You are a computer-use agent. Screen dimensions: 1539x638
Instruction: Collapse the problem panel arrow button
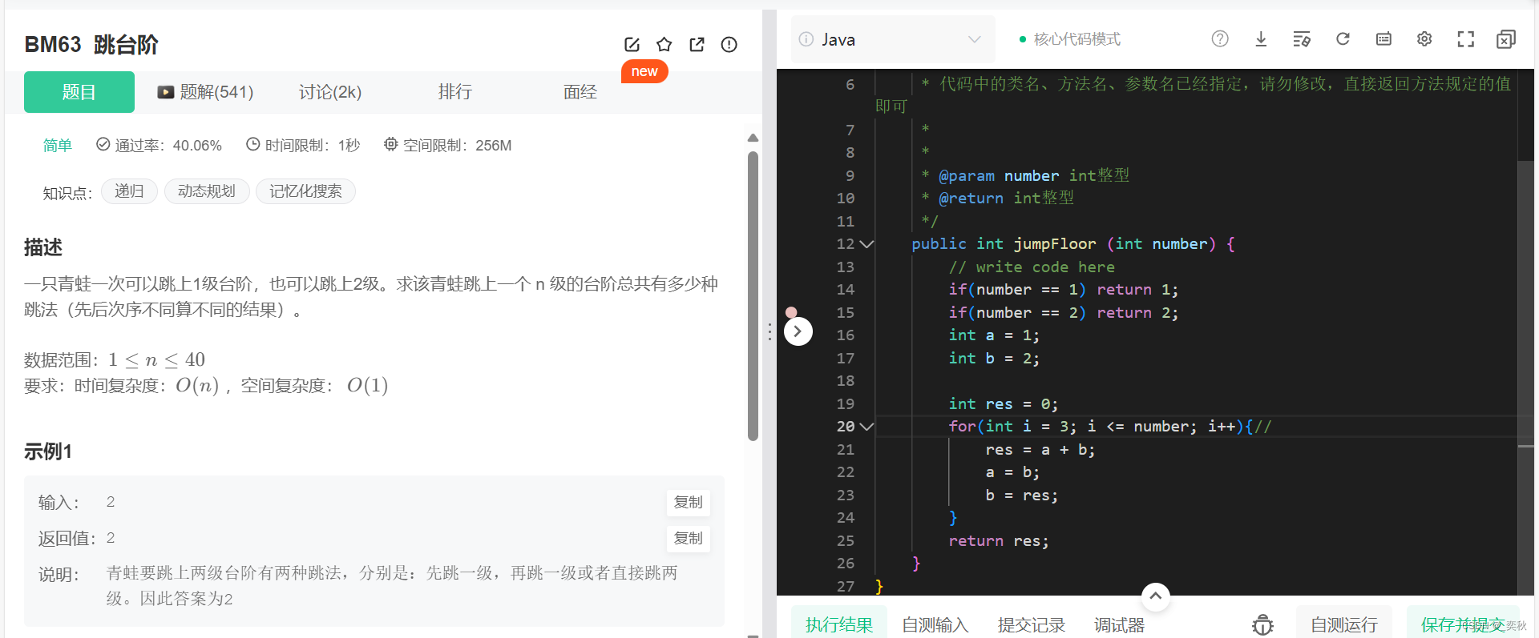pyautogui.click(x=798, y=331)
